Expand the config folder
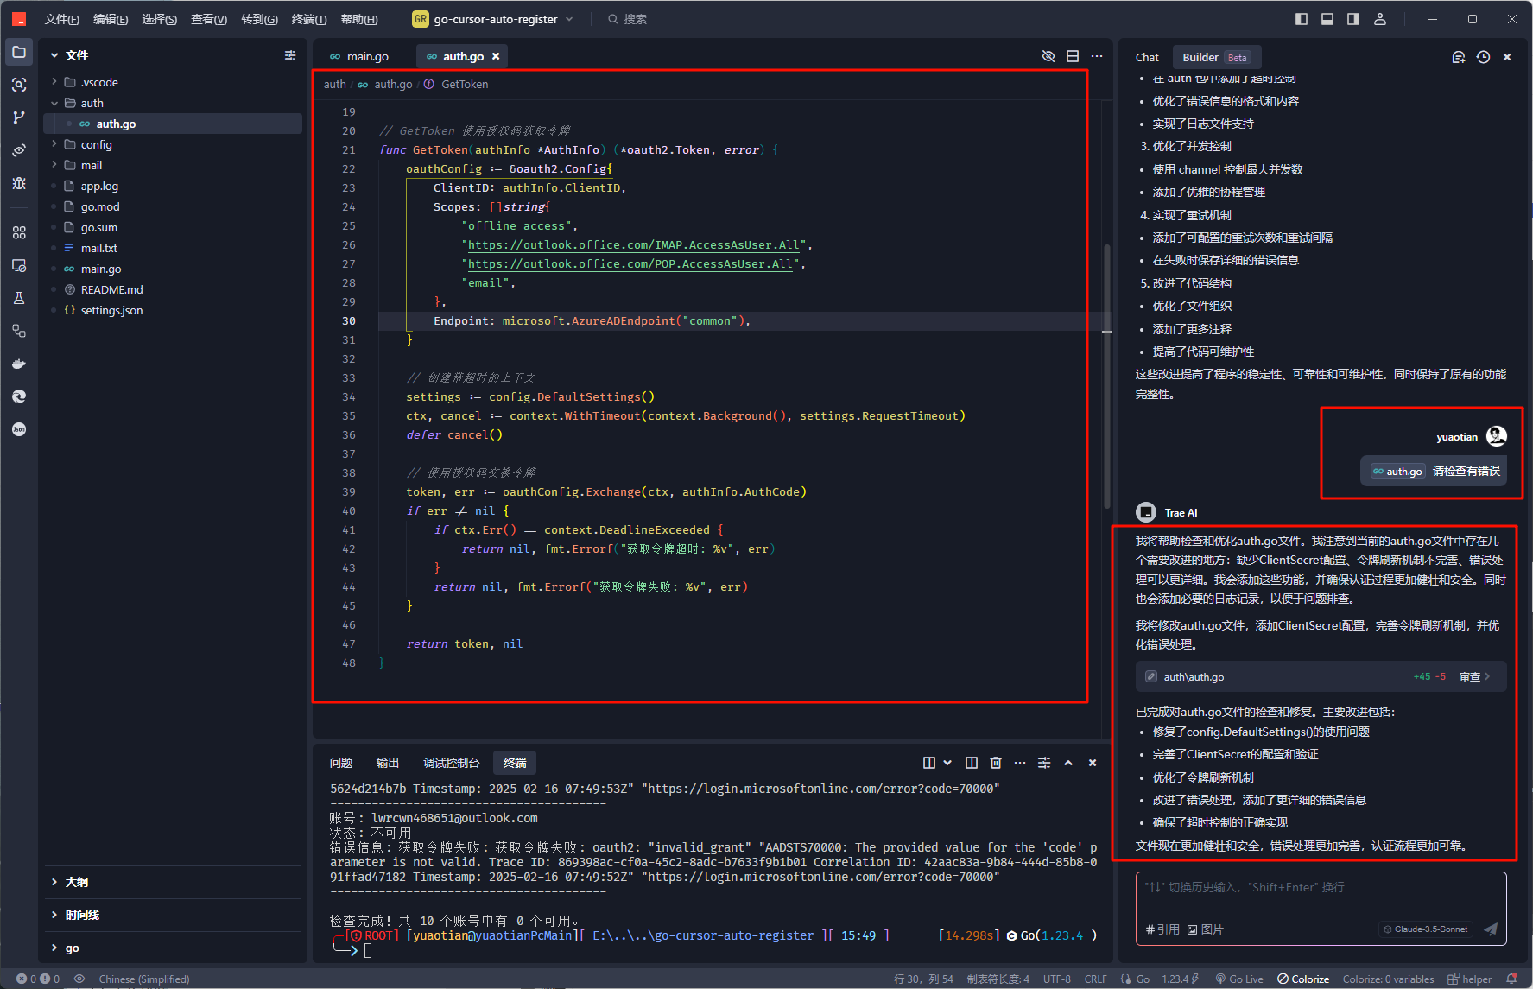Image resolution: width=1533 pixels, height=989 pixels. coord(54,144)
